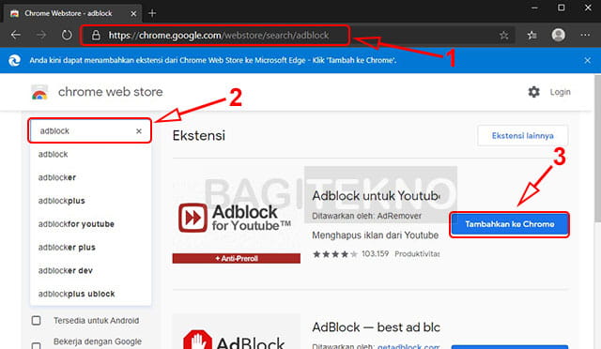Viewport: 601px width, 349px height.
Task: Choose the "adblockfor youtube" suggestion
Action: (x=90, y=224)
